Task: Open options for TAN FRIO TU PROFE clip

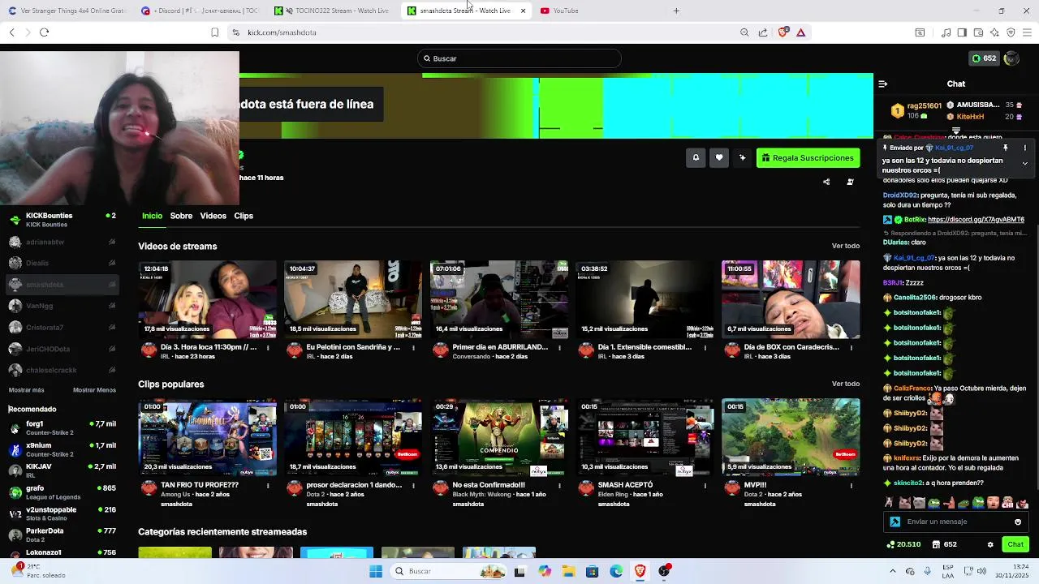Action: point(268,485)
